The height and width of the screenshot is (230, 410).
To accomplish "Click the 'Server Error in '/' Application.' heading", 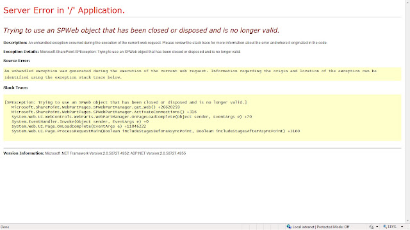I will (64, 10).
